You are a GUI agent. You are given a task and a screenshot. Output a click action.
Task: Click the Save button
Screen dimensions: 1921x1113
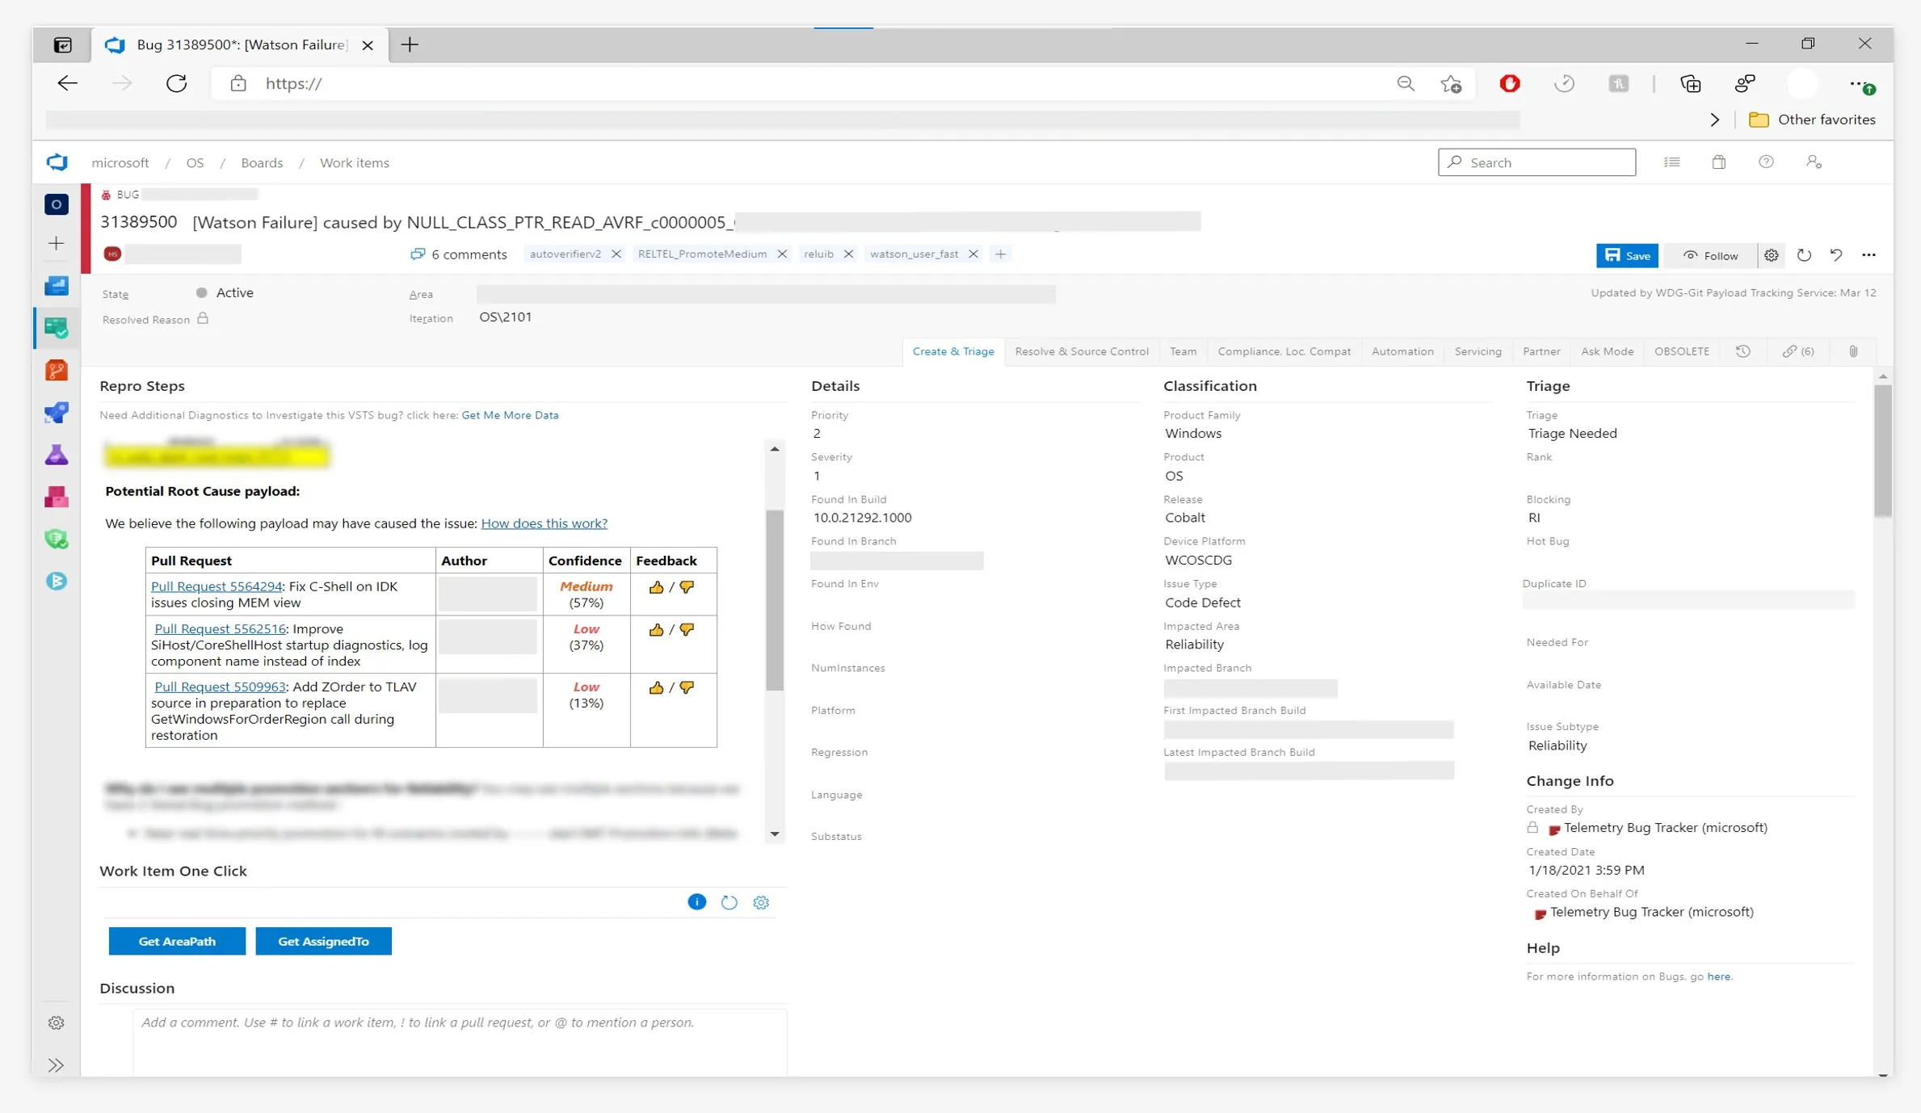point(1627,255)
